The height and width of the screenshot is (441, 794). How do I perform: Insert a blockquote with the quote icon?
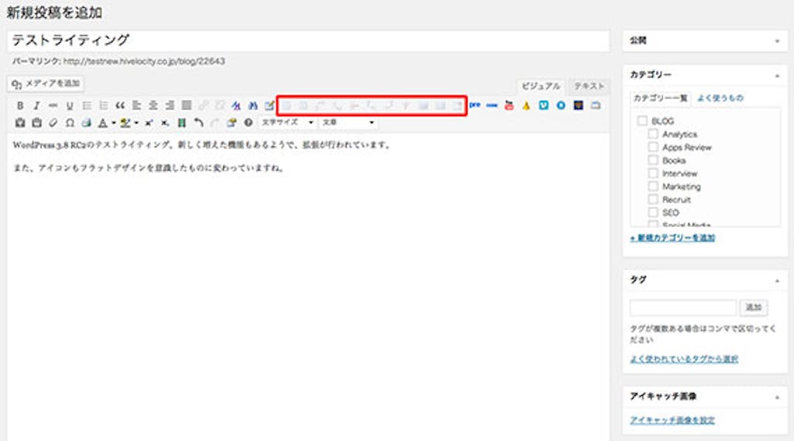pyautogui.click(x=120, y=105)
